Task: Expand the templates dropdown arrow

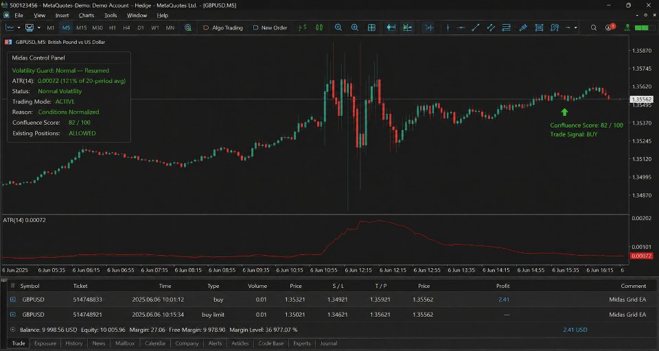Action: [39, 27]
